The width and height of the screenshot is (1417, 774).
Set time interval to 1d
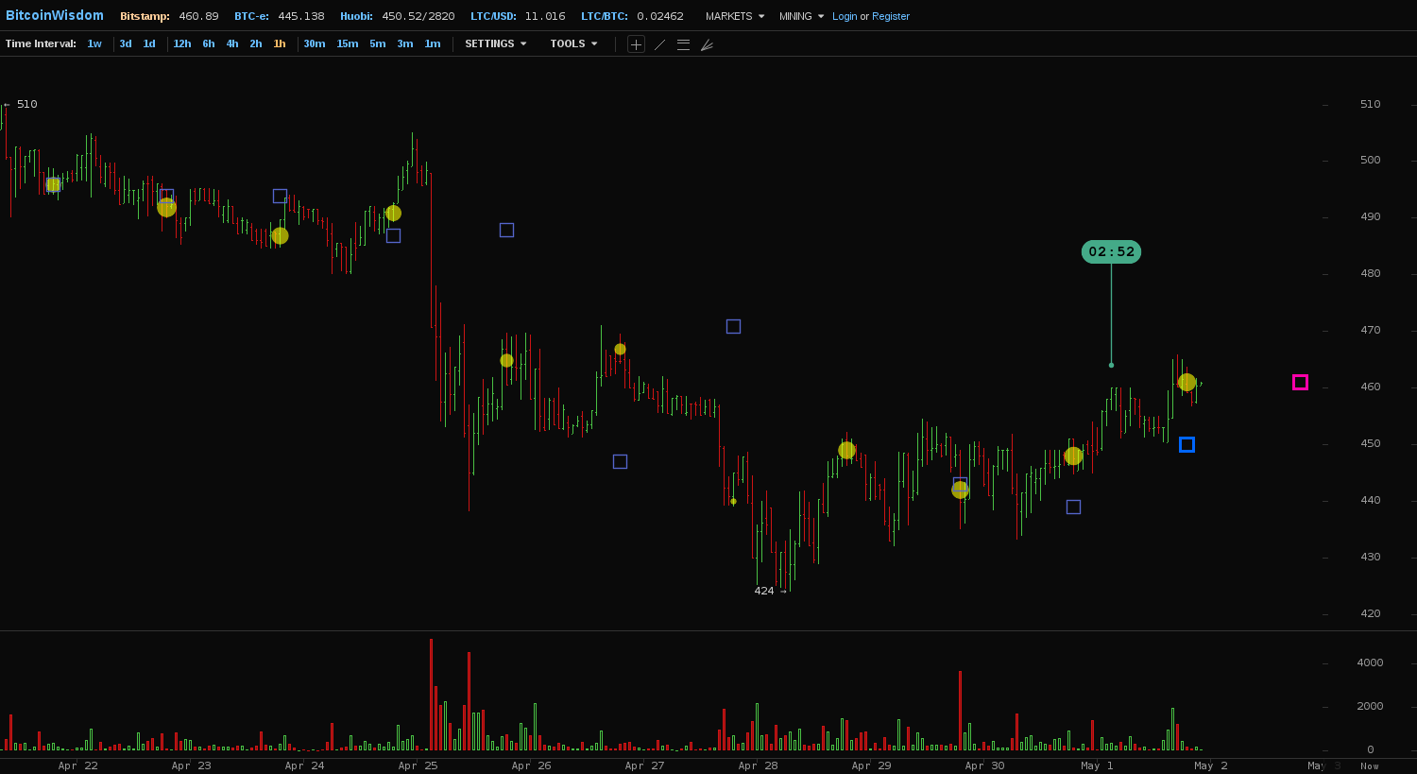click(x=149, y=44)
